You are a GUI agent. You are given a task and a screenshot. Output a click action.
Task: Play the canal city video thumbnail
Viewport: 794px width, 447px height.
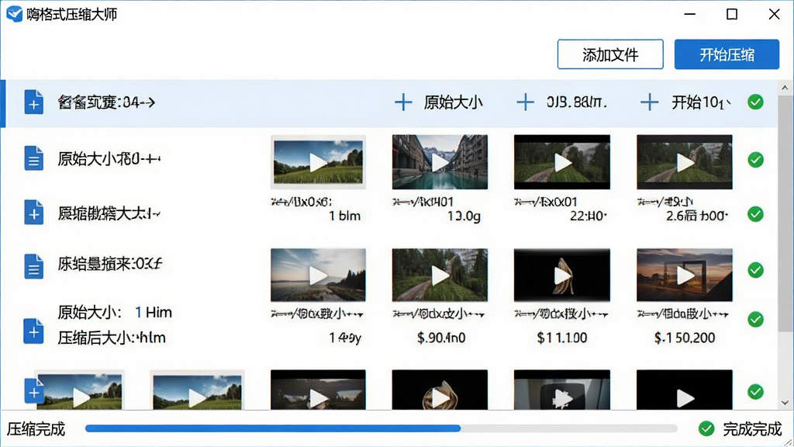coord(440,162)
